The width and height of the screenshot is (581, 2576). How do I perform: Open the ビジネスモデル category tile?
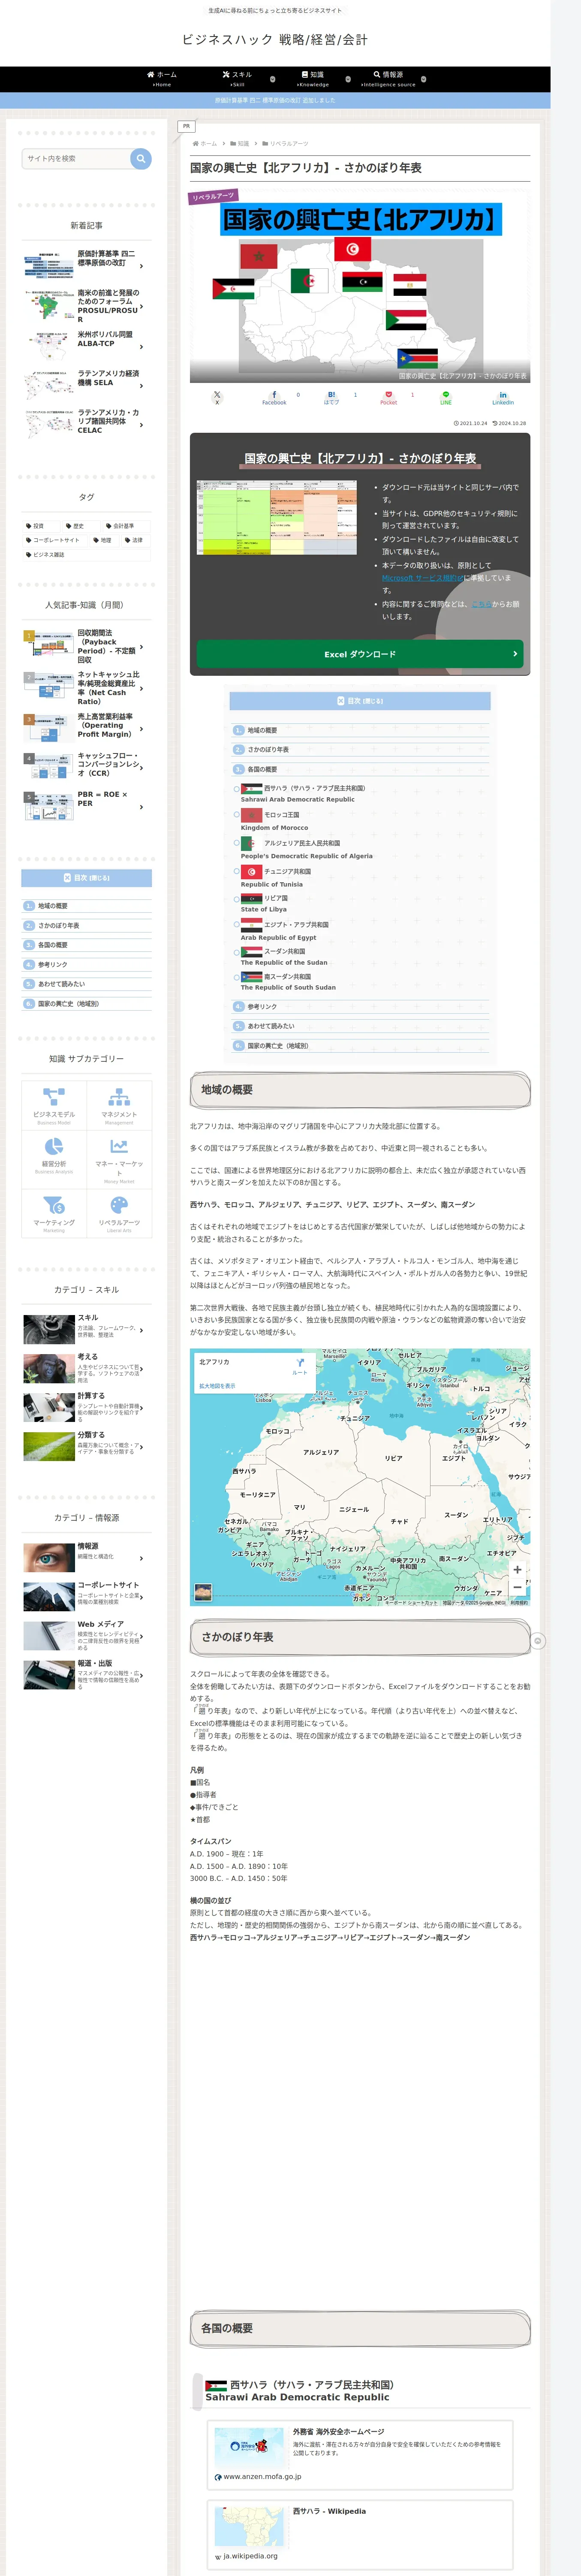click(x=54, y=1105)
